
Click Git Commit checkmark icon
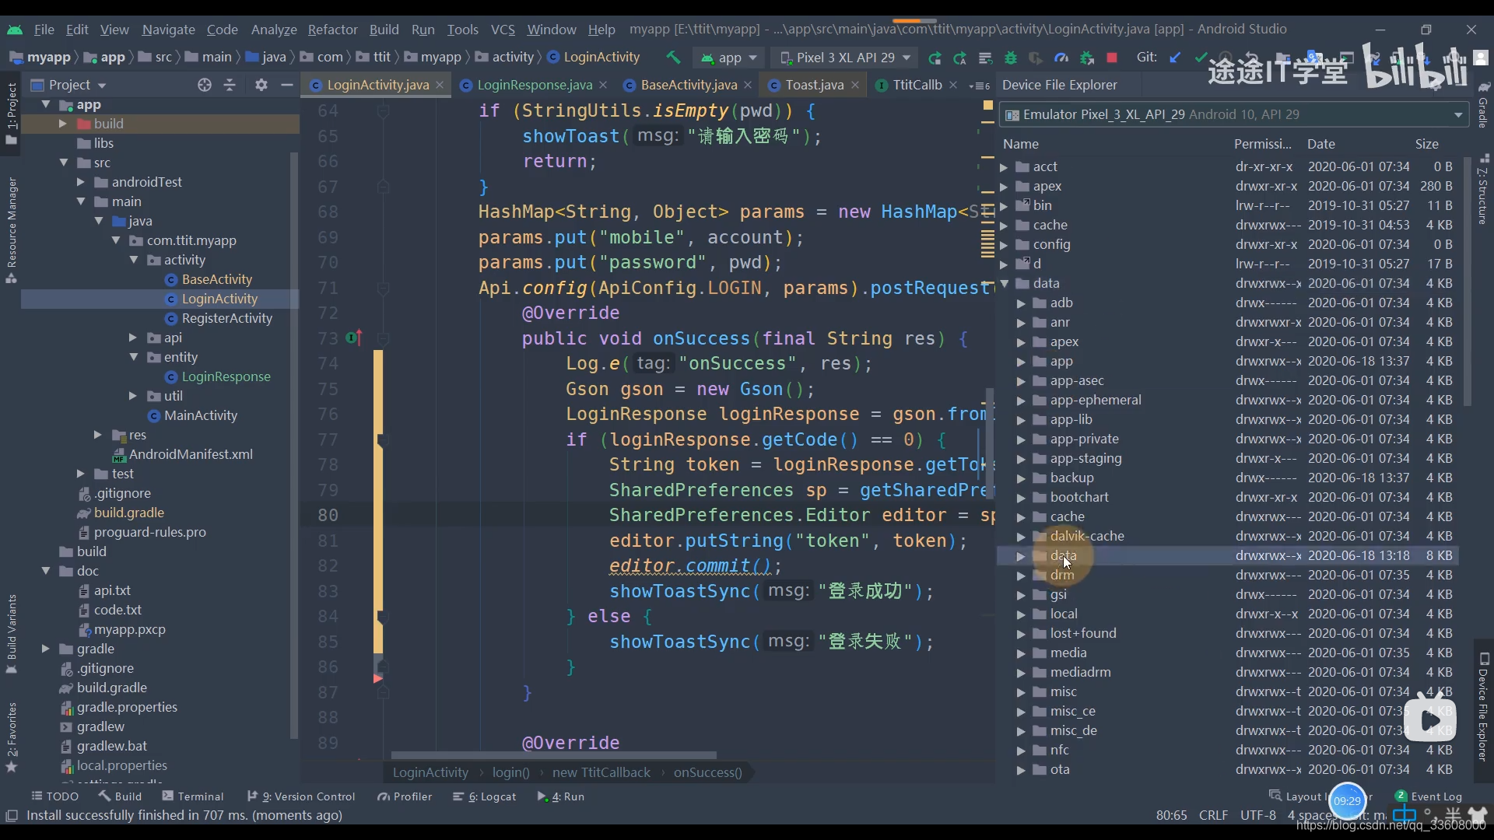pyautogui.click(x=1201, y=58)
